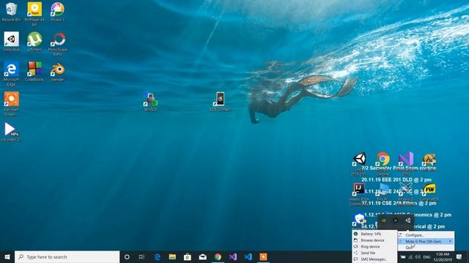
Task: Open the Action Center notifications icon
Action: pyautogui.click(x=459, y=256)
